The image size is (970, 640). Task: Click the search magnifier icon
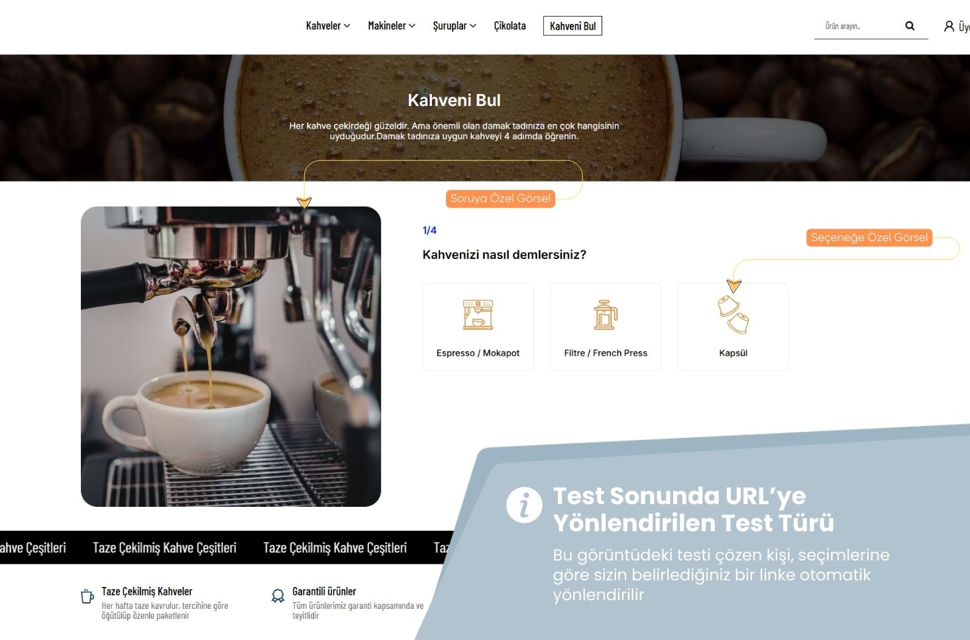point(910,26)
